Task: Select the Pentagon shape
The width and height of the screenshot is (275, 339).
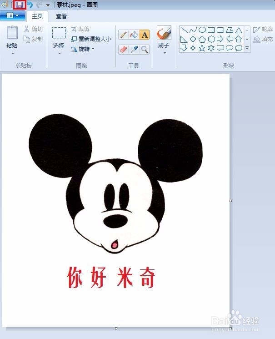Action: pos(202,39)
